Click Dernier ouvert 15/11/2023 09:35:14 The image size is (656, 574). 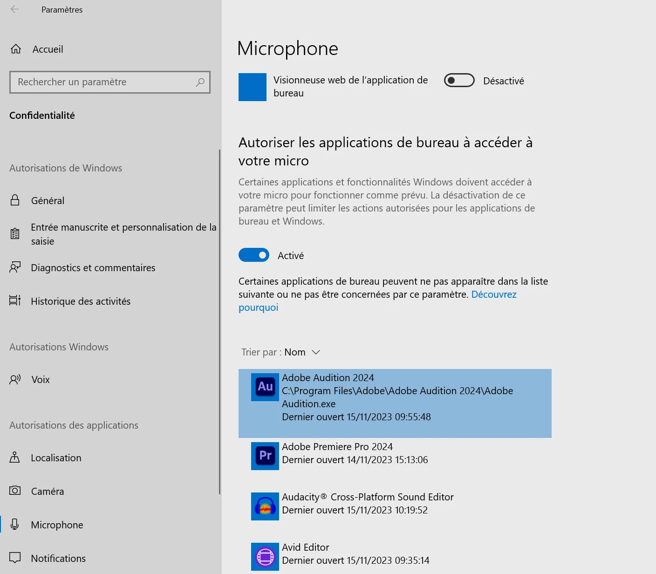pos(356,560)
